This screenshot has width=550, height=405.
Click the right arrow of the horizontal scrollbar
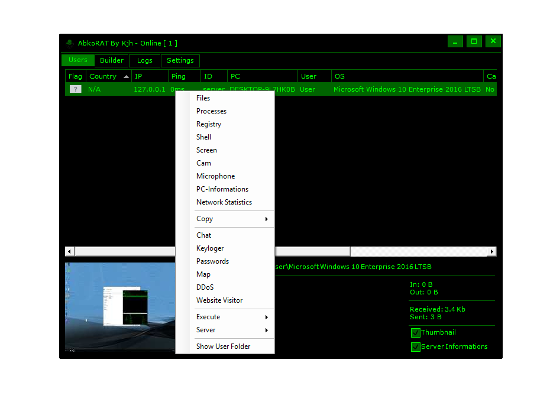491,251
